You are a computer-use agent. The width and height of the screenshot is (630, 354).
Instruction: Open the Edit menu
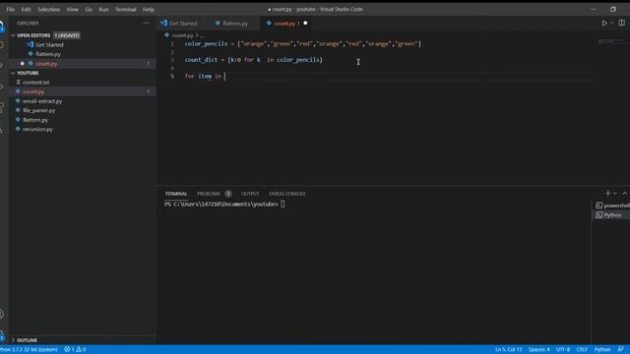(27, 9)
